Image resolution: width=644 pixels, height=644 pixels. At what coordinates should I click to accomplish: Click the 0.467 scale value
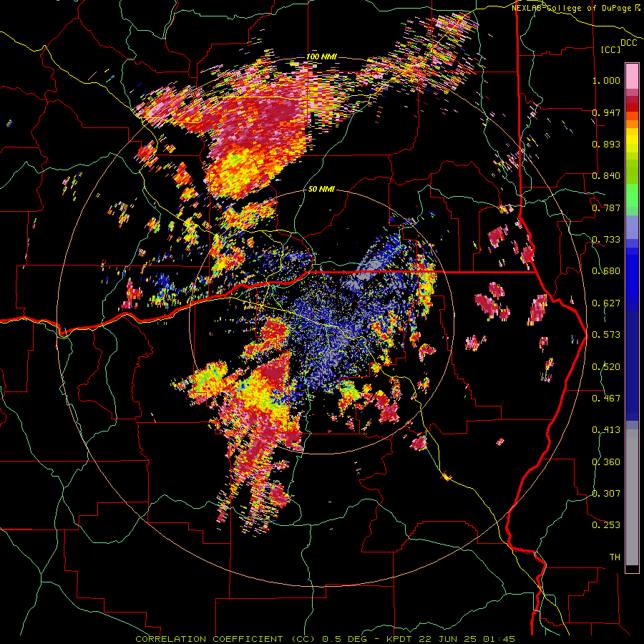[x=606, y=398]
